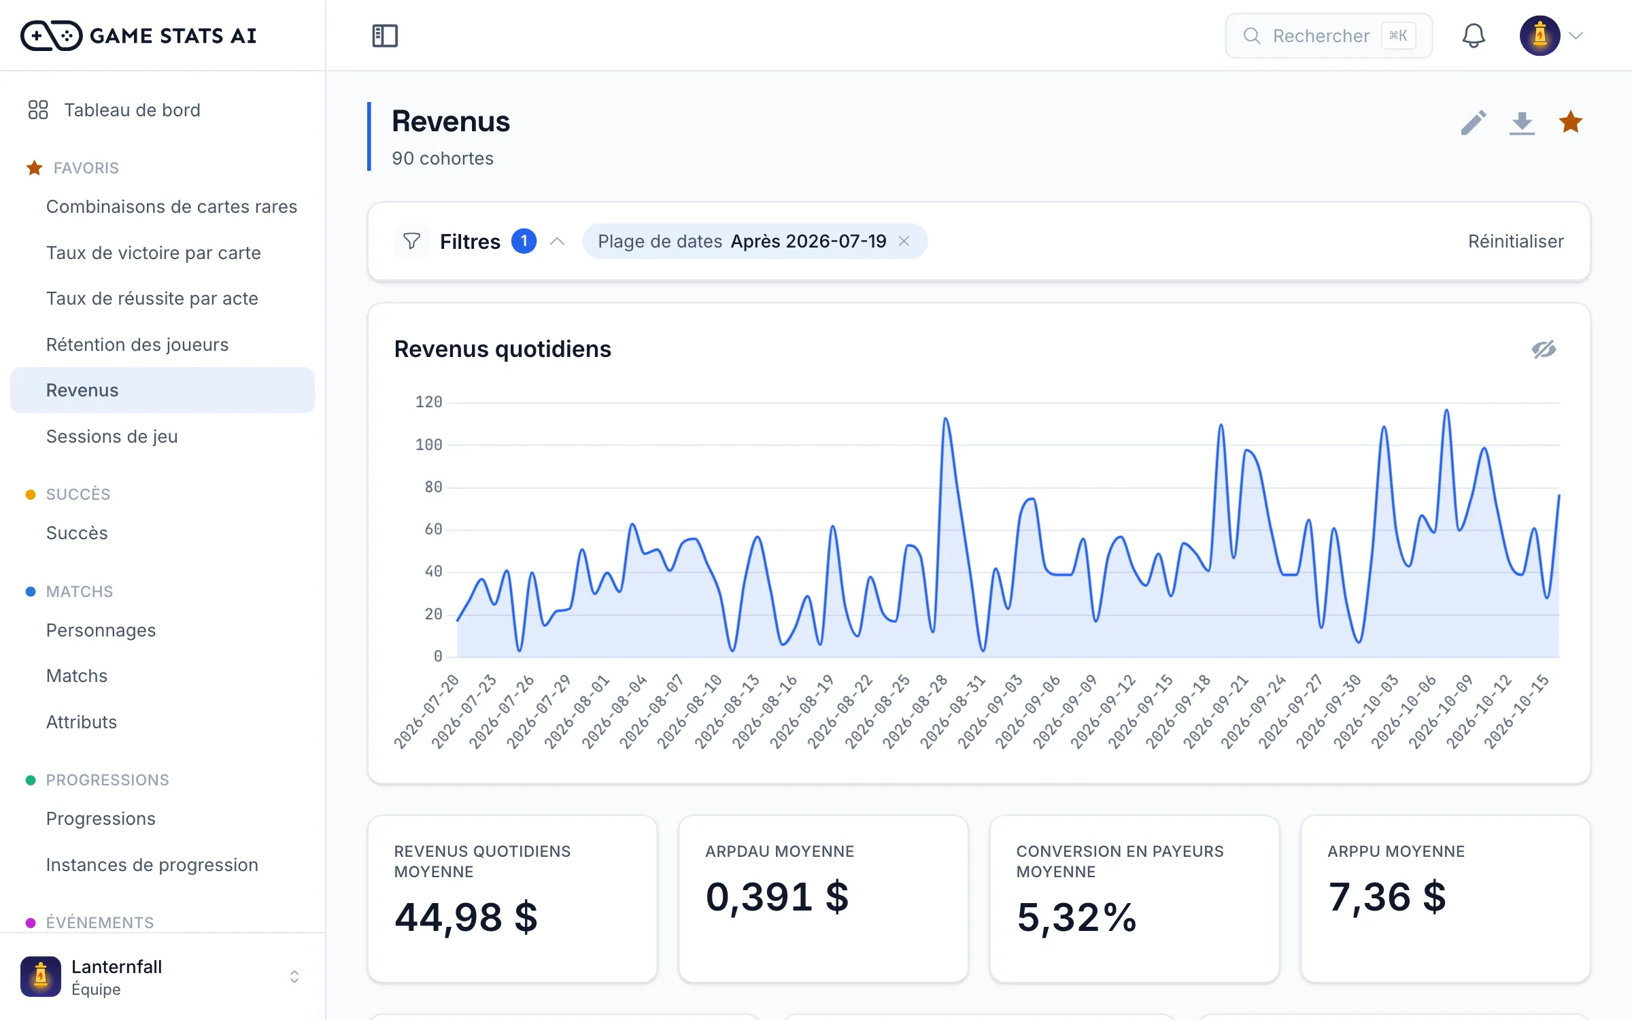Hide the Revenus quotidiens chart
This screenshot has width=1632, height=1020.
coord(1544,350)
